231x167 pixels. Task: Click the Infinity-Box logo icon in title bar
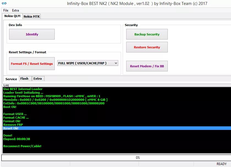click(4, 3)
